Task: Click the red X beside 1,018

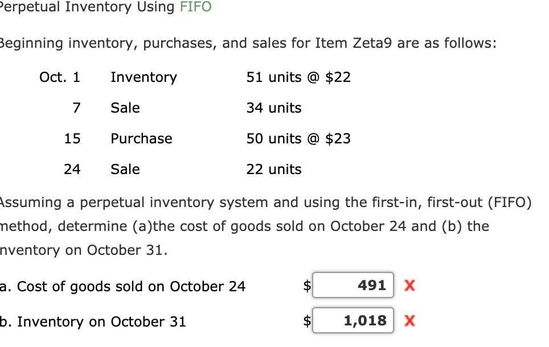Action: tap(409, 321)
